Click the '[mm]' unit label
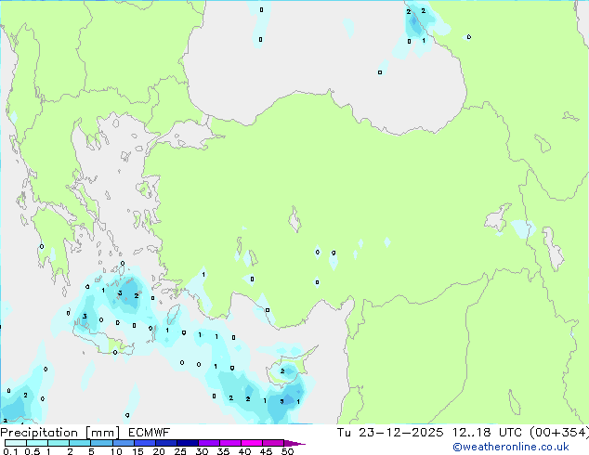The image size is (589, 455). point(103,433)
